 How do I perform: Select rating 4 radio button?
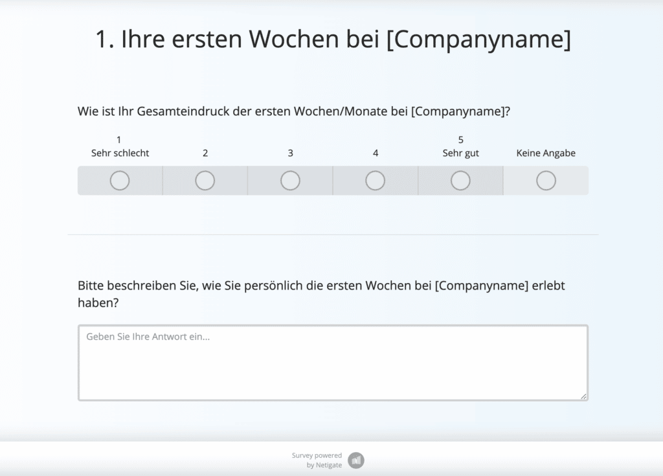[376, 181]
